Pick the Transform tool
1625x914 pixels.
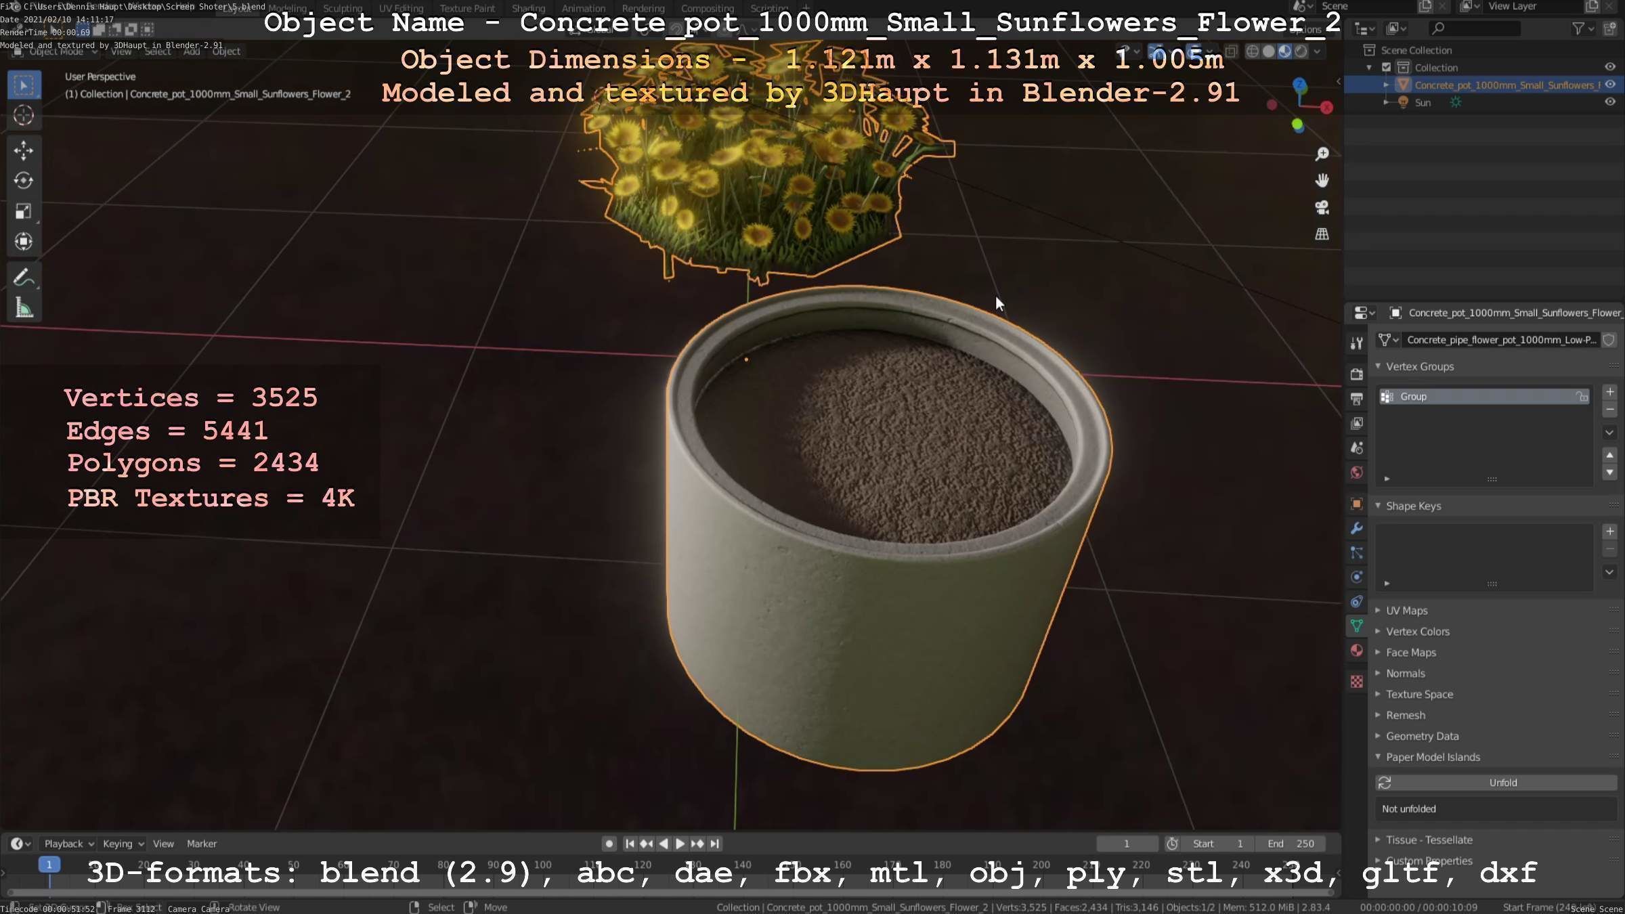coord(24,242)
